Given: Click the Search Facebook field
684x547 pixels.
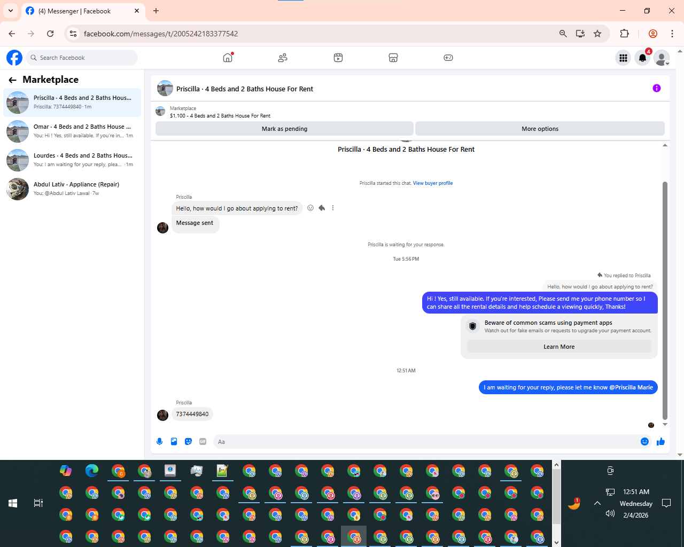Looking at the screenshot, I should [x=82, y=58].
